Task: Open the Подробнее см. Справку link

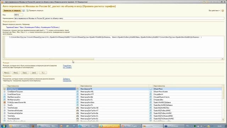Action: [x=67, y=66]
